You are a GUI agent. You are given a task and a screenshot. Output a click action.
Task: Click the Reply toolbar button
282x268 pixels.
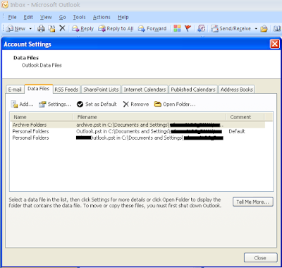click(83, 29)
